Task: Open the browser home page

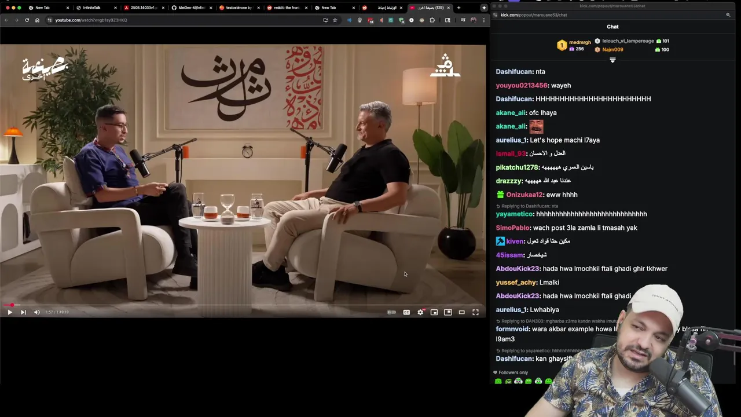Action: pos(37,20)
